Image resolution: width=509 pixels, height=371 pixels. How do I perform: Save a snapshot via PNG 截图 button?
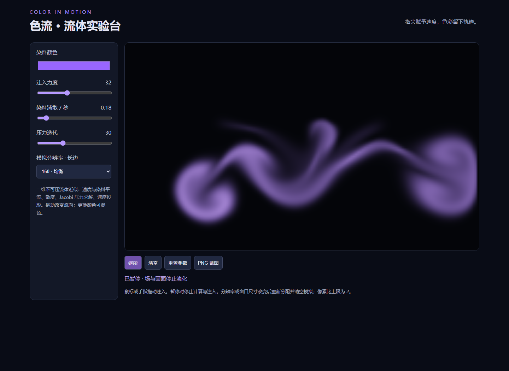click(208, 263)
